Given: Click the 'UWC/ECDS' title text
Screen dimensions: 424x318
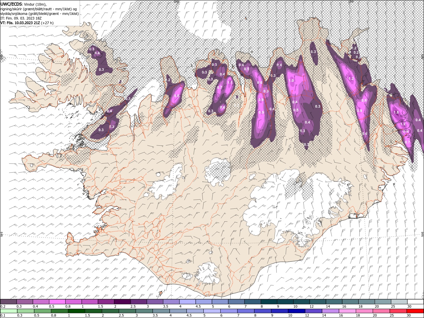Looking at the screenshot, I should tap(11, 4).
